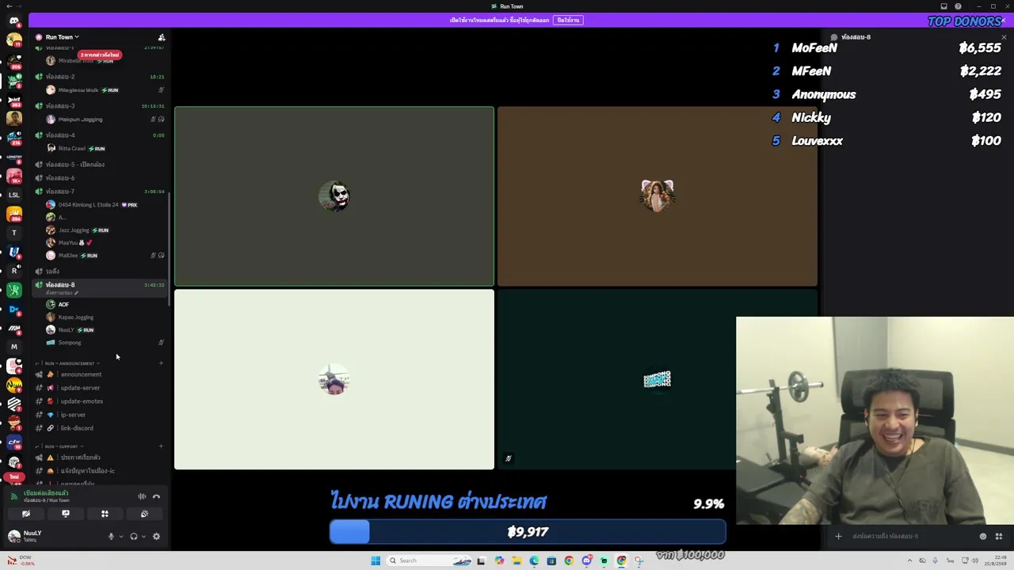Image resolution: width=1014 pixels, height=570 pixels.
Task: Click the button in the purple top banner
Action: pos(568,20)
